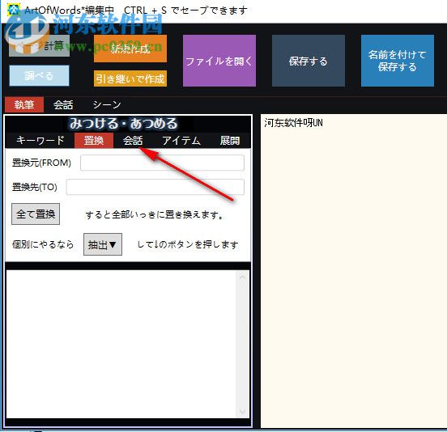Click 引き継いで作成 button
This screenshot has height=432, width=447.
[x=130, y=78]
